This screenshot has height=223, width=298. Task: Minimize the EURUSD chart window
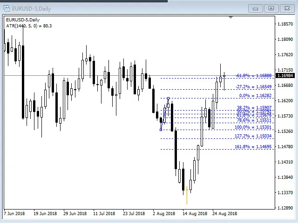[x=255, y=8]
